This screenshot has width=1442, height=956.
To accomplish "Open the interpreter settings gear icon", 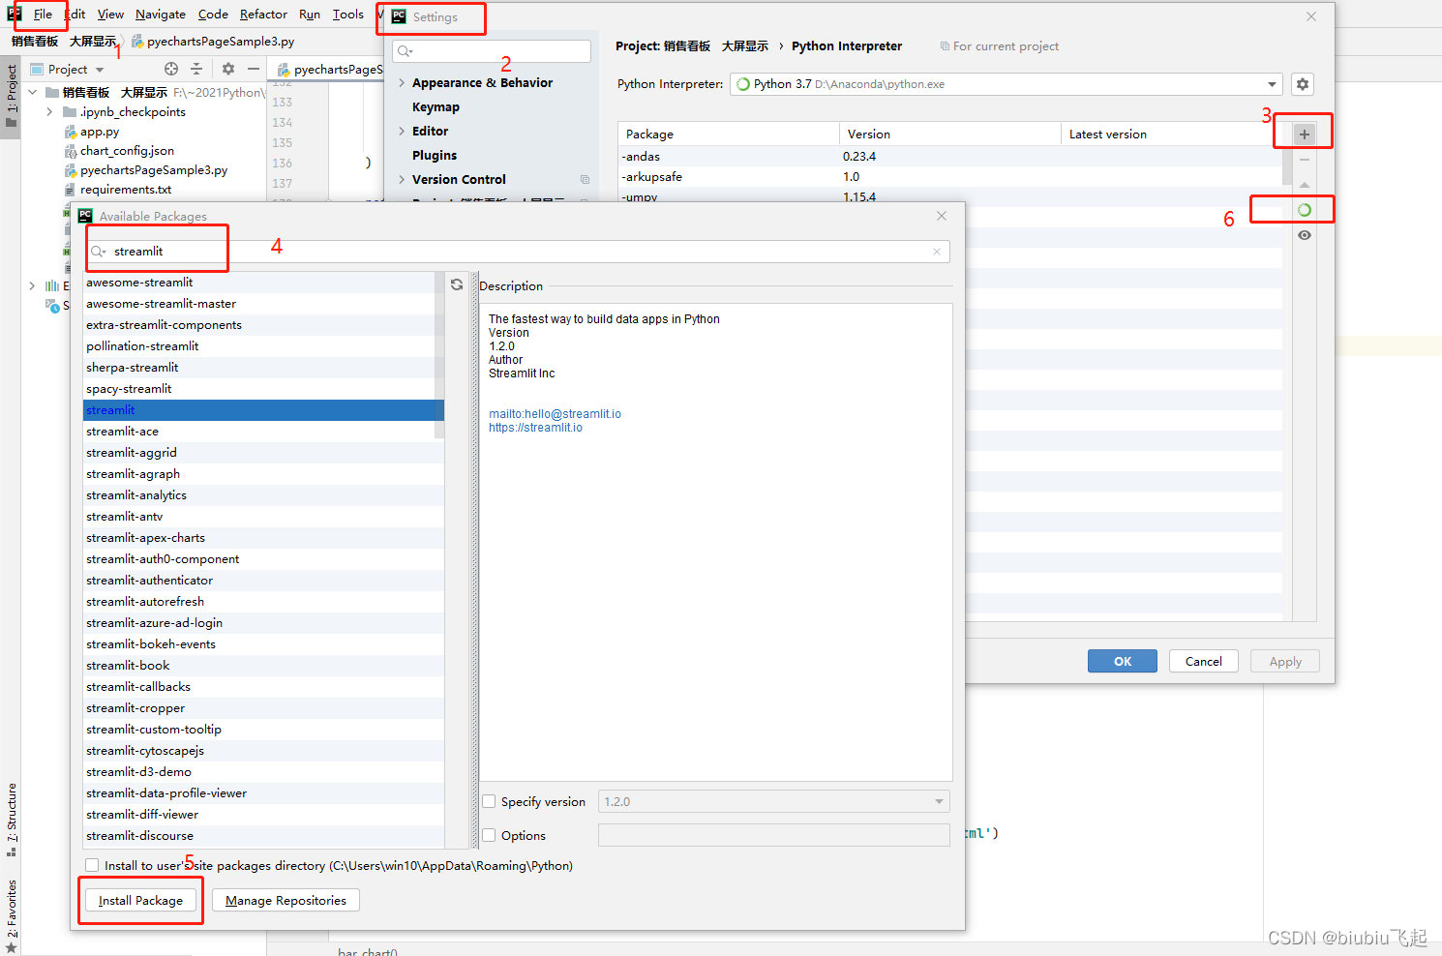I will 1303,84.
